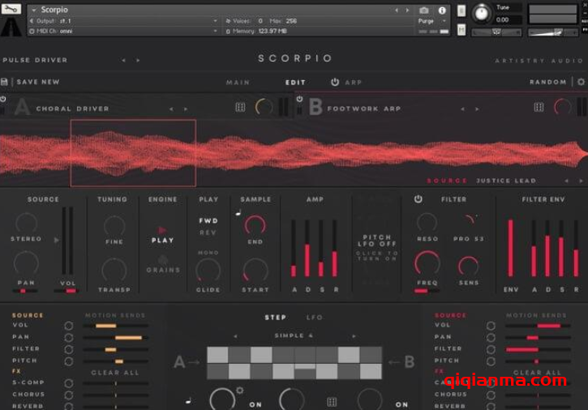Click the settings gear next to RANDOM
The width and height of the screenshot is (588, 410).
(x=580, y=83)
